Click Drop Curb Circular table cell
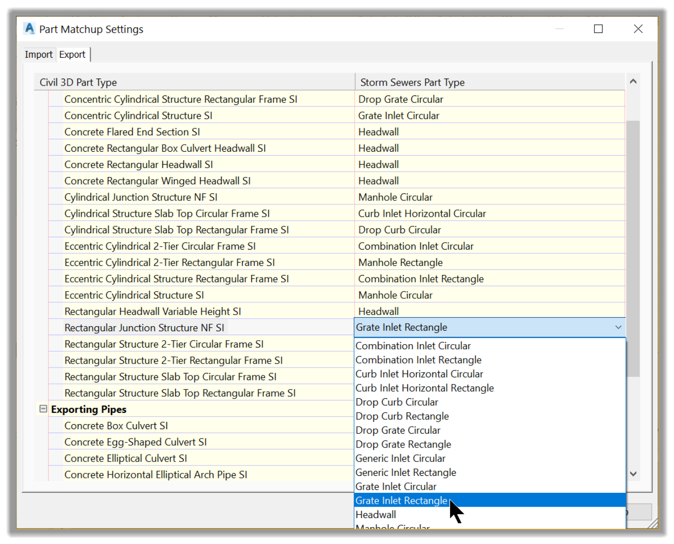Image resolution: width=674 pixels, height=544 pixels. 490,230
